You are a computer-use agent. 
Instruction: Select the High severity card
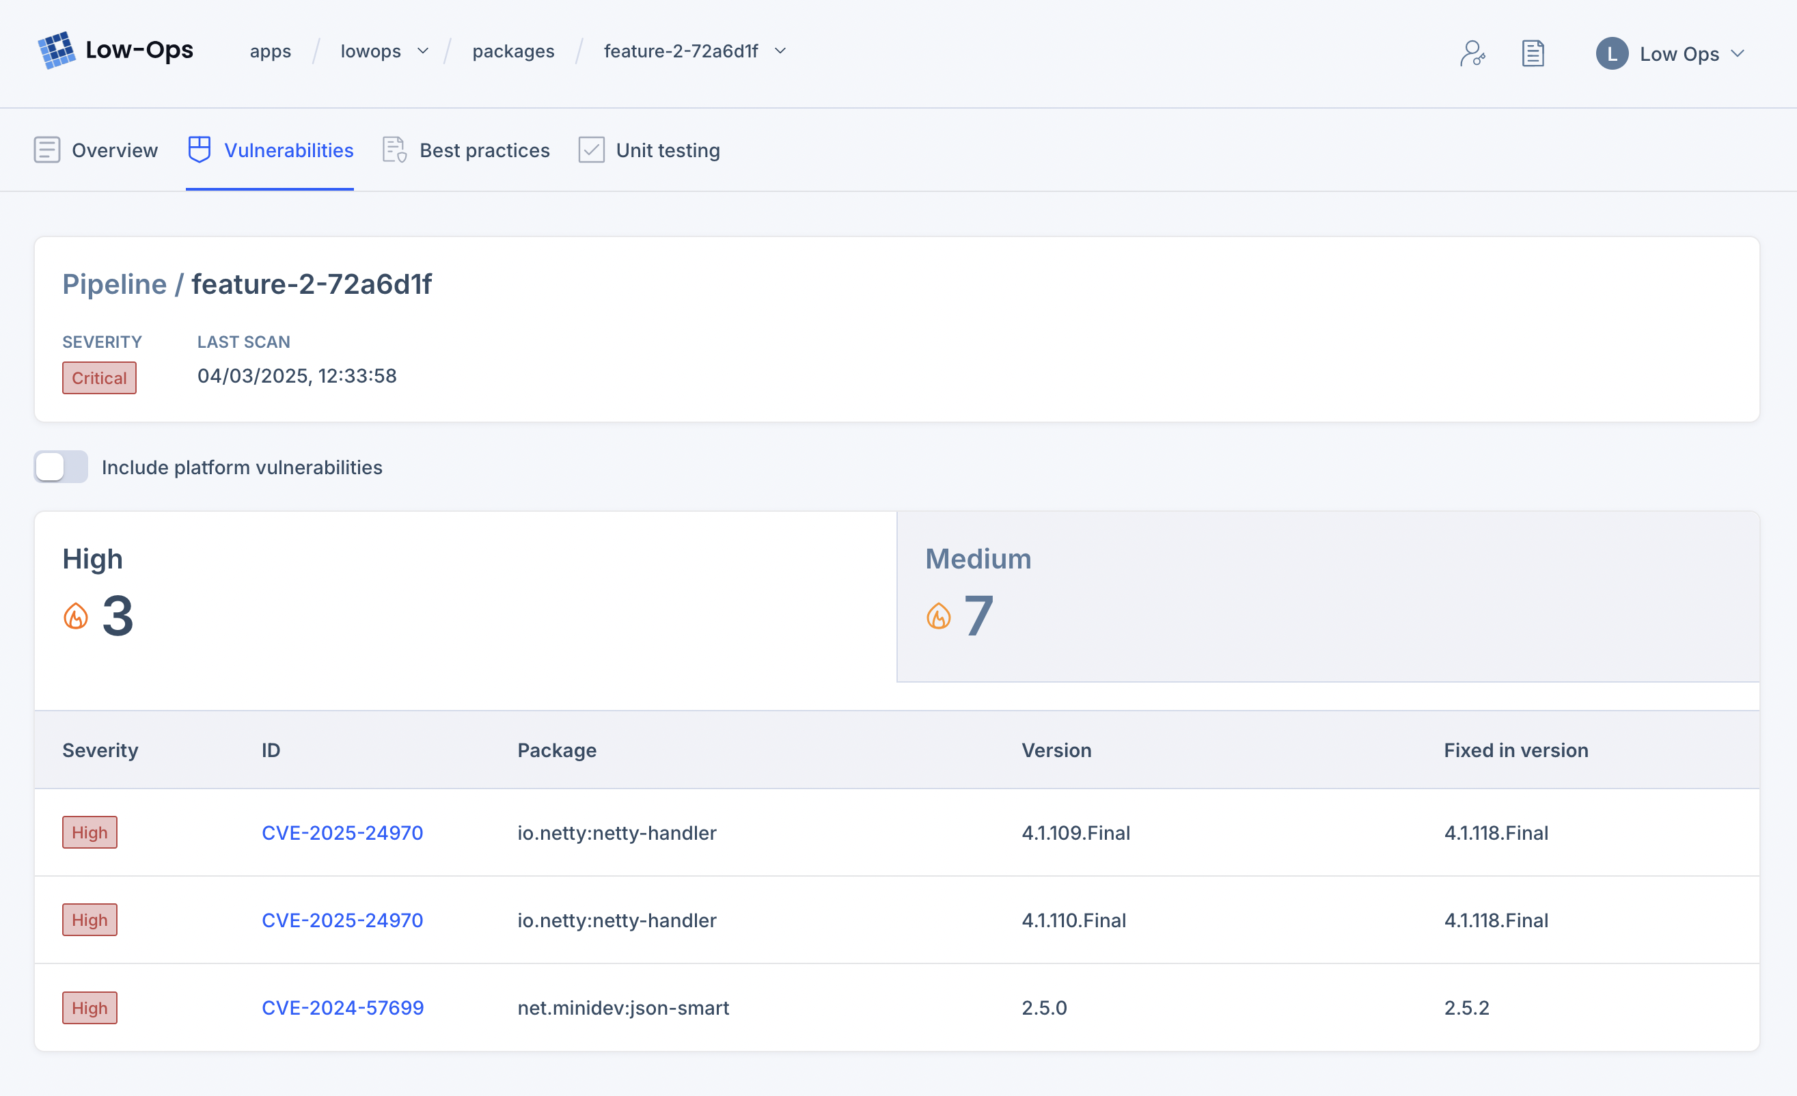tap(465, 597)
